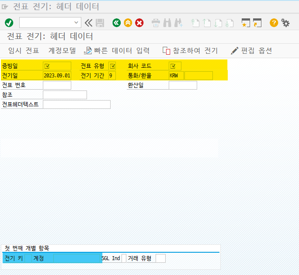Click the green Back arrow icon
Viewport: 299px width, 275px height.
coord(117,23)
